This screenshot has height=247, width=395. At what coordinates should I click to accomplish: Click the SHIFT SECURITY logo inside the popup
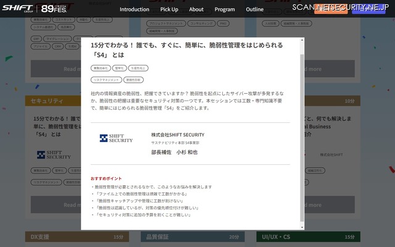(x=116, y=138)
